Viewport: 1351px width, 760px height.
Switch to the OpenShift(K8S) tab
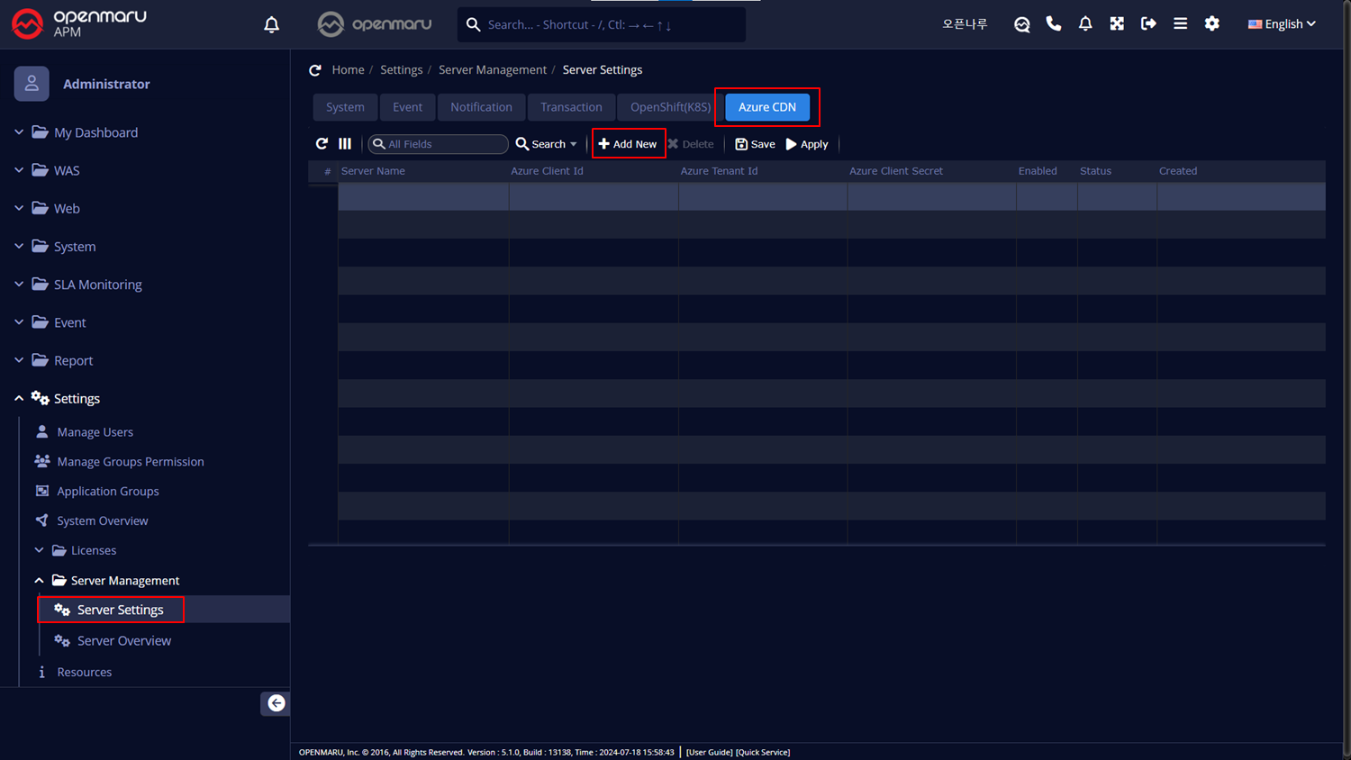[x=670, y=107]
